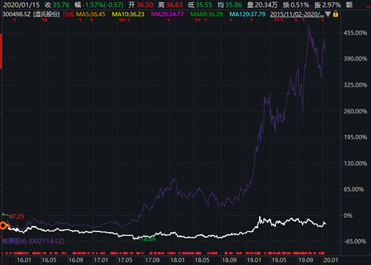Click the 260.00% y-axis label
The image size is (371, 265).
coord(355,111)
